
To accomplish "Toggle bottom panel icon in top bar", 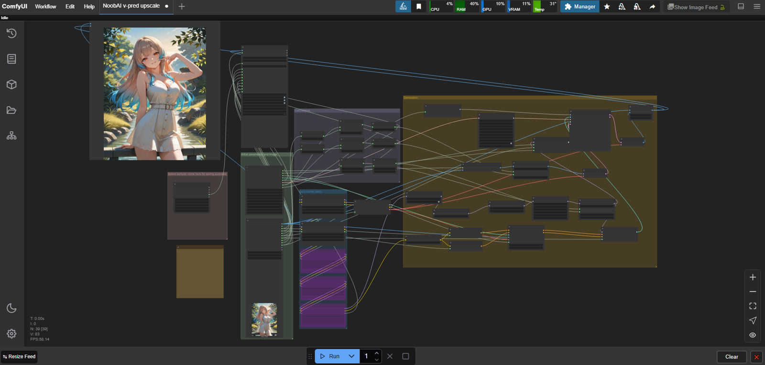I will click(741, 6).
